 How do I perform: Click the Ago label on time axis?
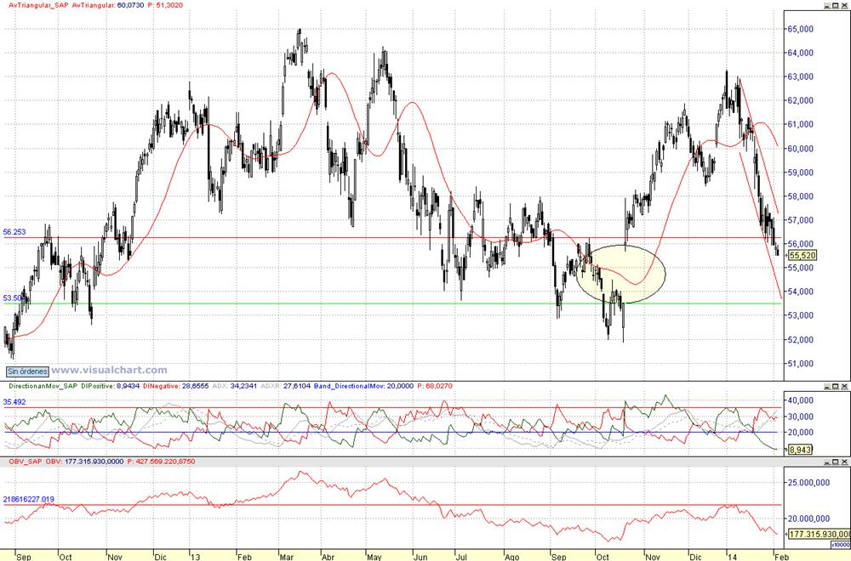[x=511, y=557]
